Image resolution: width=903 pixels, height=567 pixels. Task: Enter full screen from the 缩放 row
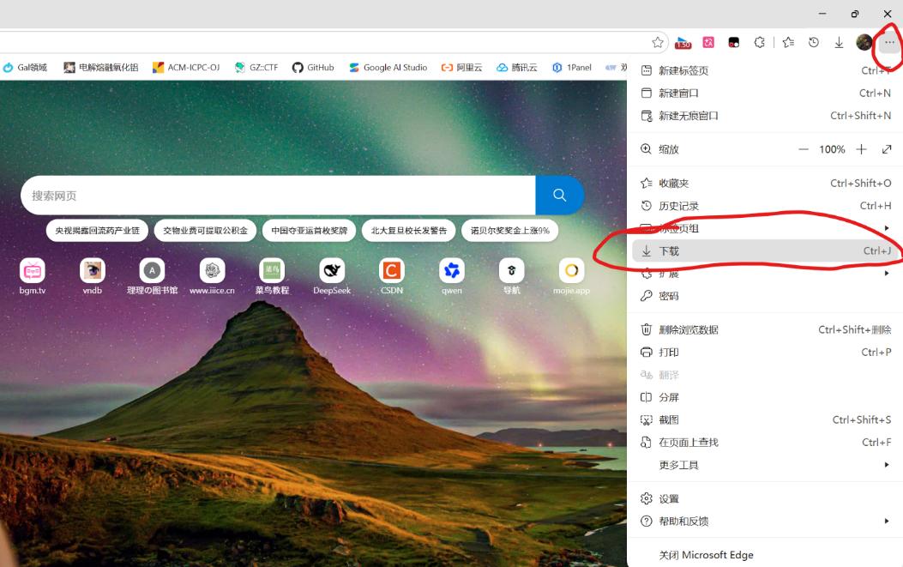[x=887, y=149]
